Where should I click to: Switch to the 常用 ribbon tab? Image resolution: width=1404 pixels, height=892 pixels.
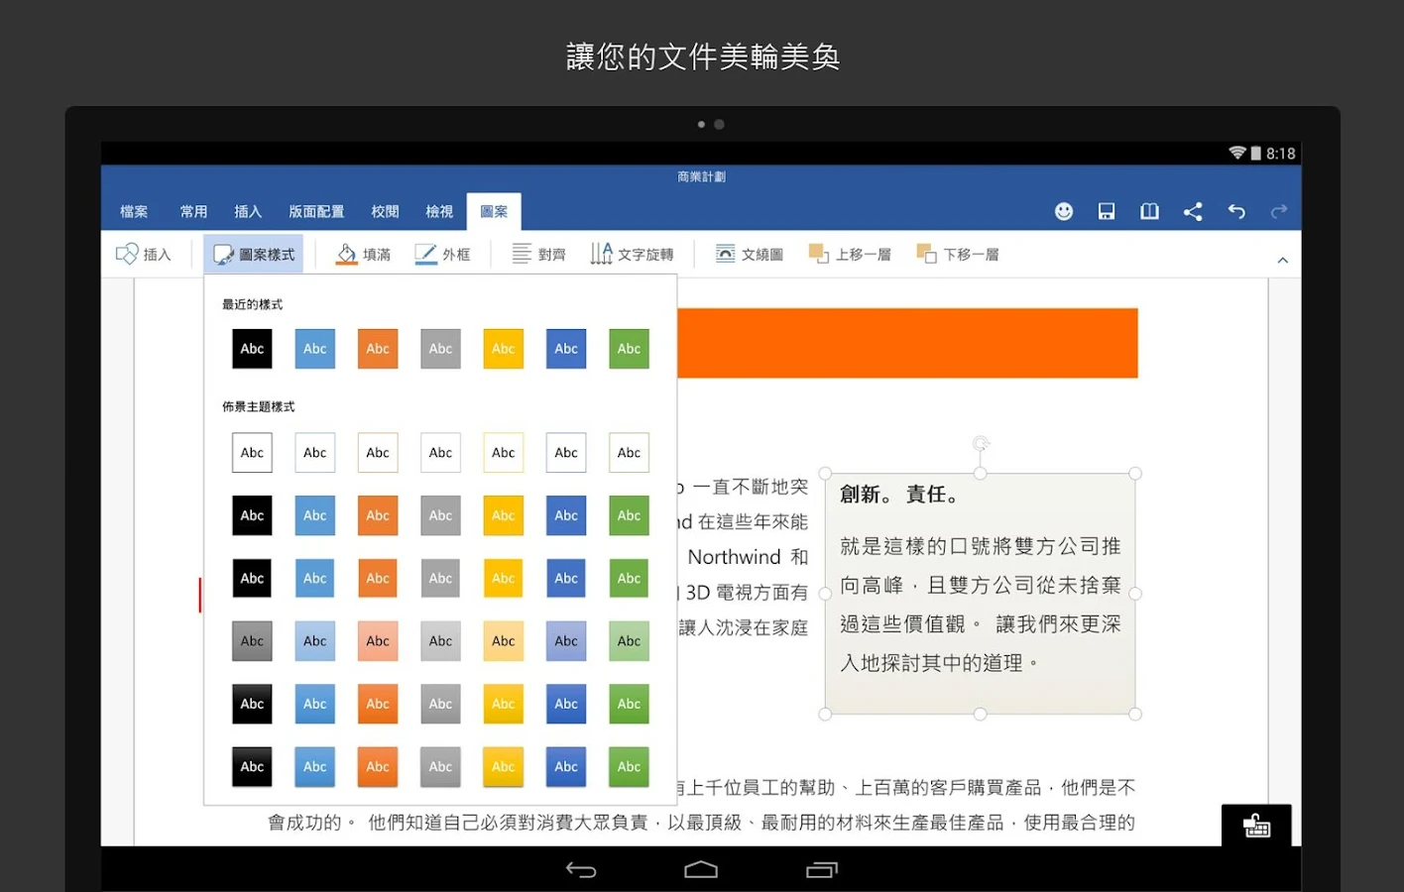pyautogui.click(x=194, y=211)
